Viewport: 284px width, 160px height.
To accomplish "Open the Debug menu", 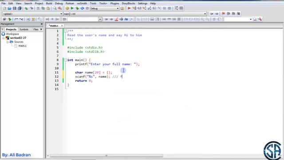I will pos(59,3).
